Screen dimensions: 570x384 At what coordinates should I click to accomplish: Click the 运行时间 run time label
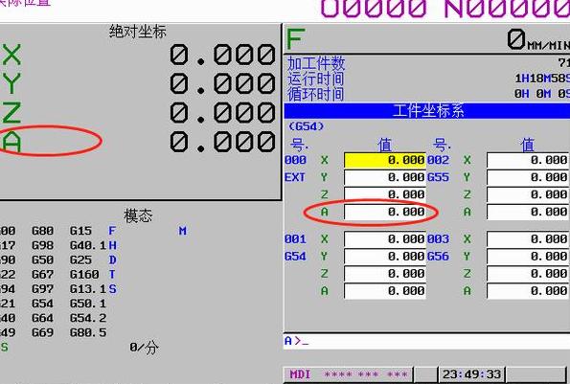pos(316,79)
